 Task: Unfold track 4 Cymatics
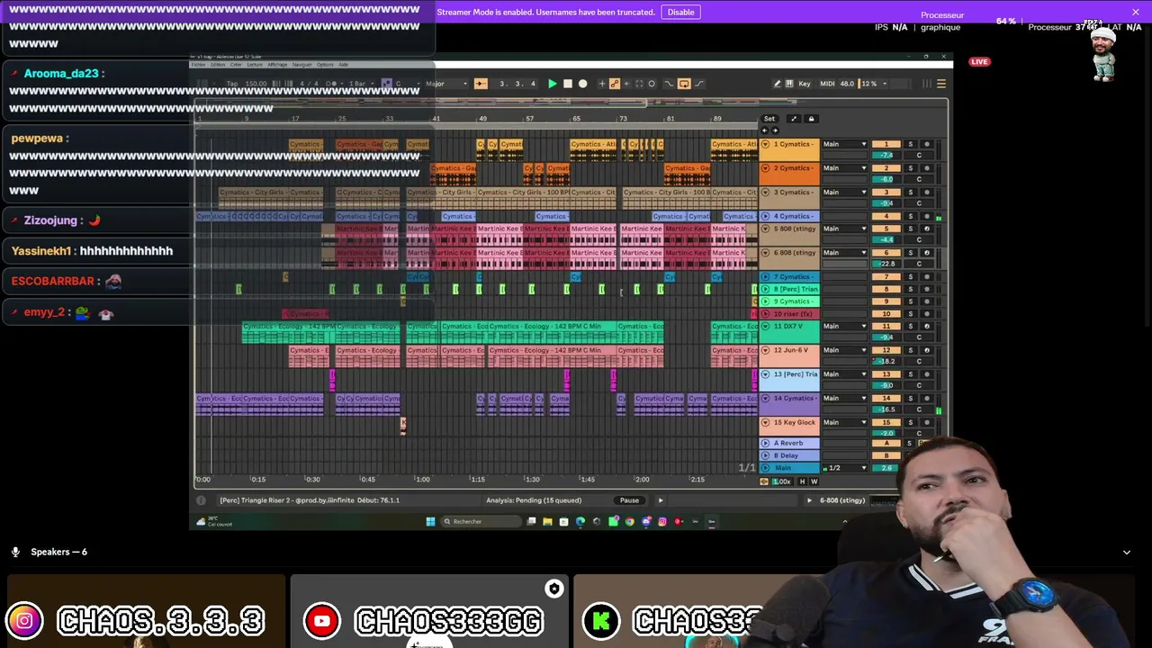[766, 216]
